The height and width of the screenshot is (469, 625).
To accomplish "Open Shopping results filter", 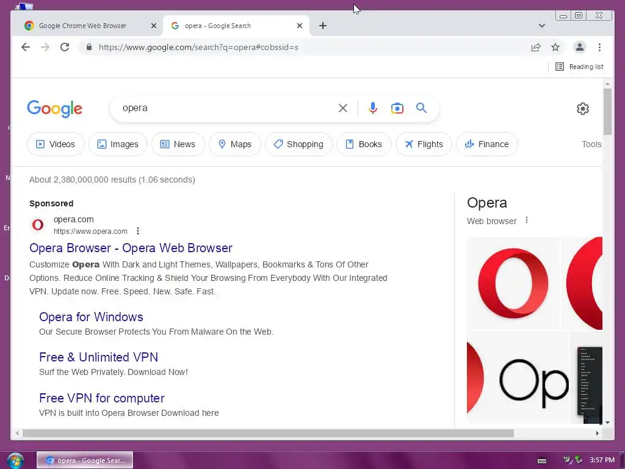I will point(298,144).
